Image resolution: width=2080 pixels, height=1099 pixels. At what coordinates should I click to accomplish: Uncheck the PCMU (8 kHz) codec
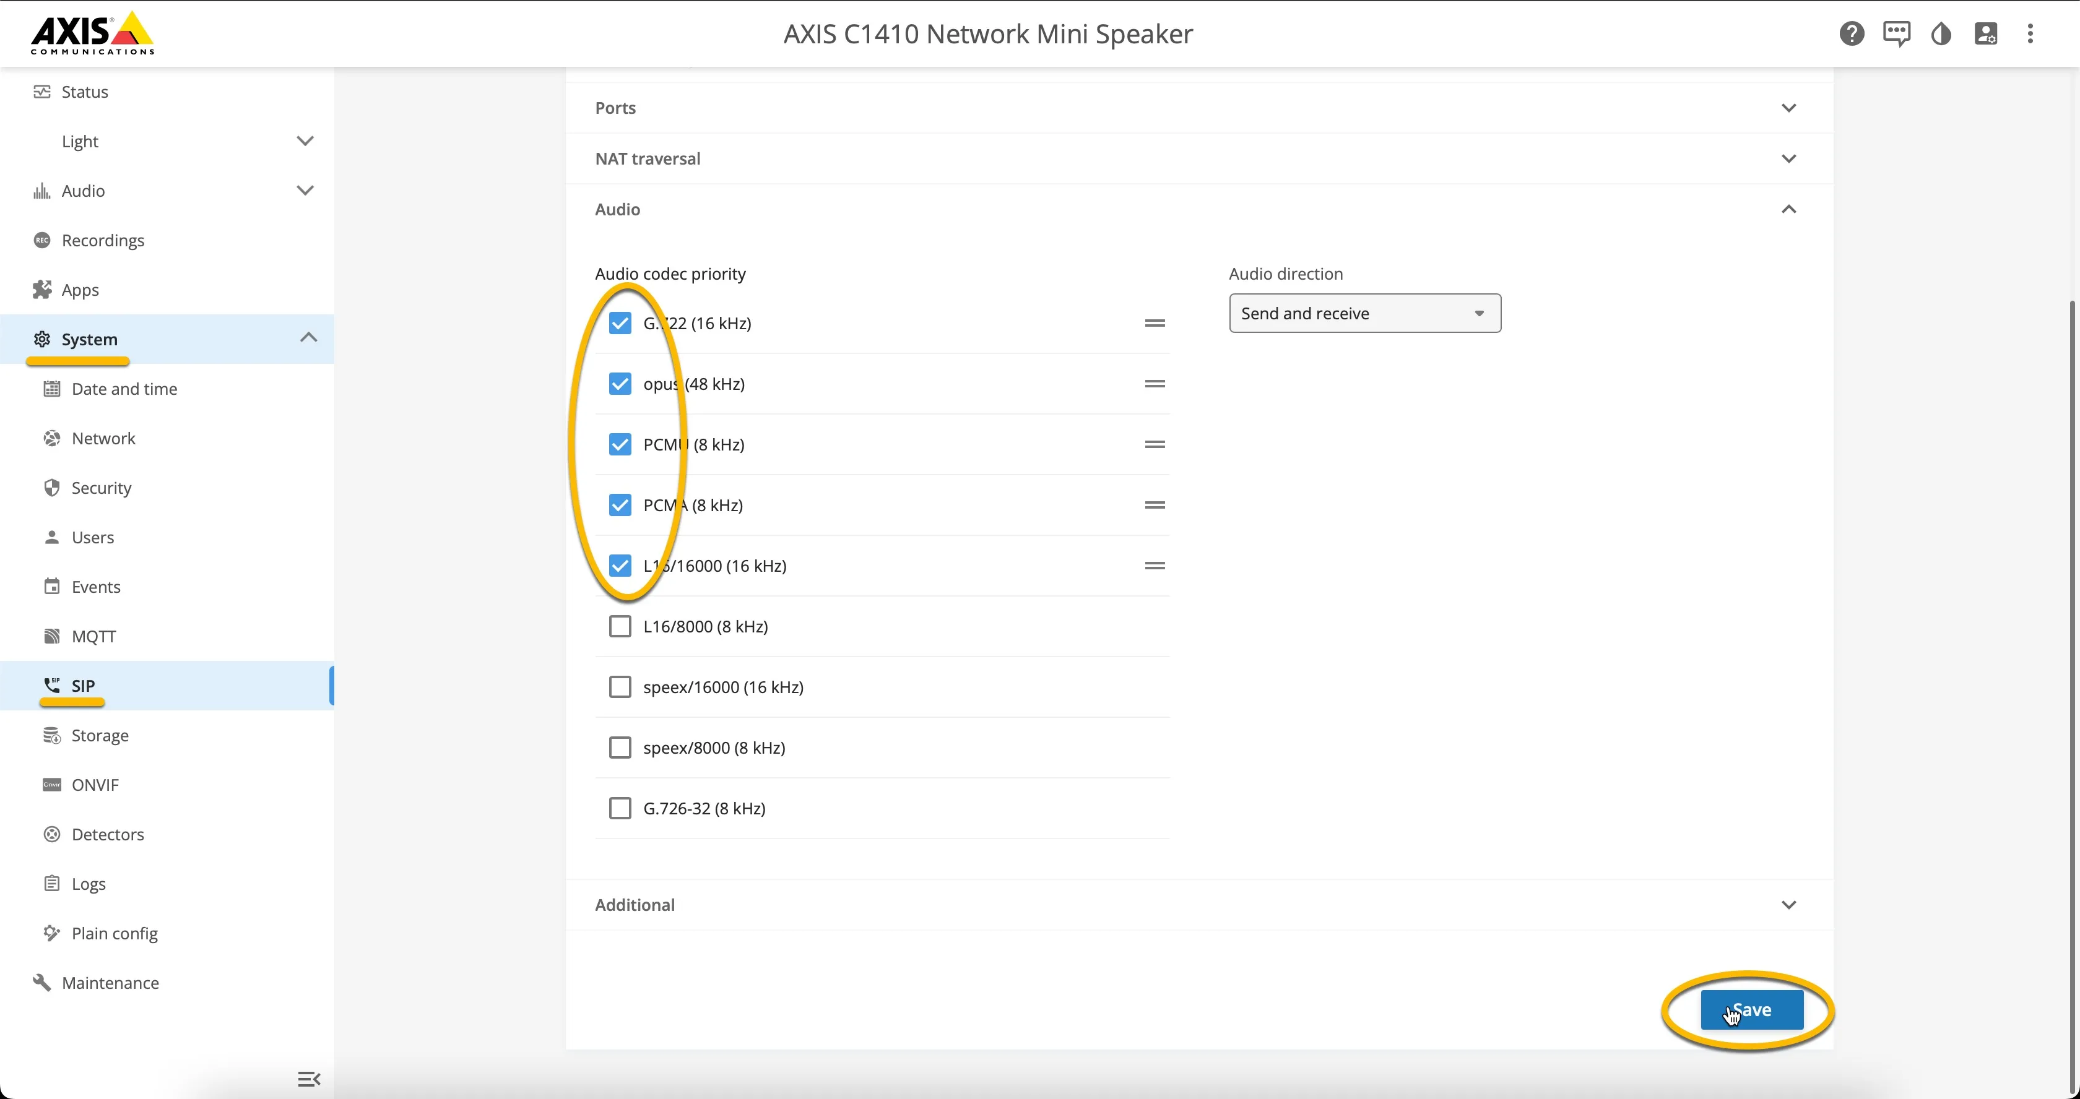pos(620,444)
